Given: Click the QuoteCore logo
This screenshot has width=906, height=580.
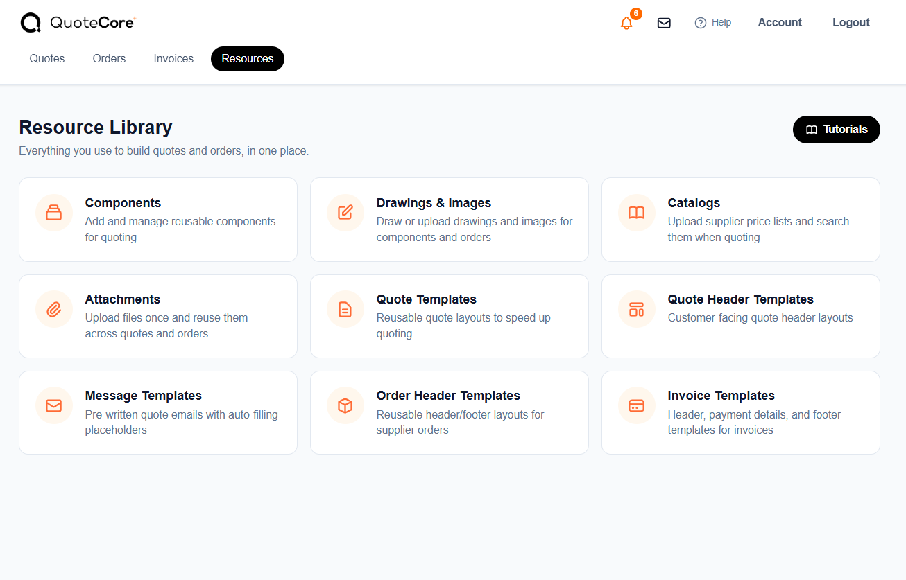Looking at the screenshot, I should (78, 23).
